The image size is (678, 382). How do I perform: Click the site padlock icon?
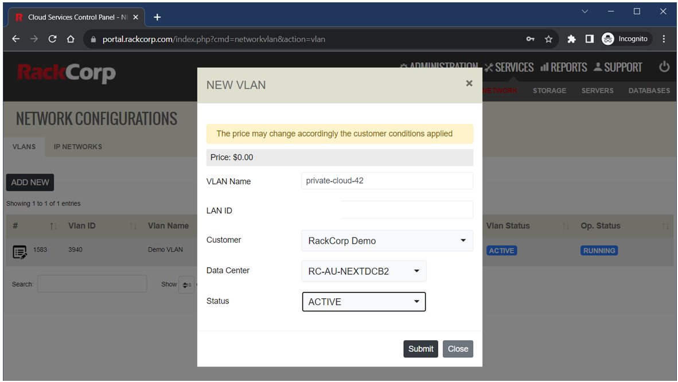pos(93,40)
